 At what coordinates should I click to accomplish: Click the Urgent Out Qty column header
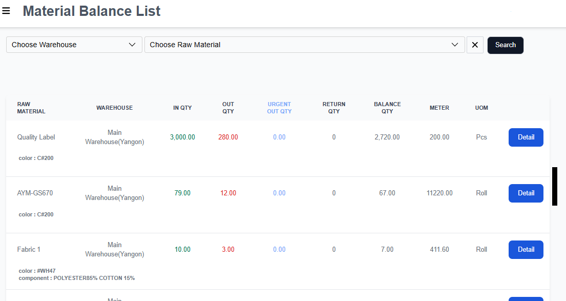point(279,108)
